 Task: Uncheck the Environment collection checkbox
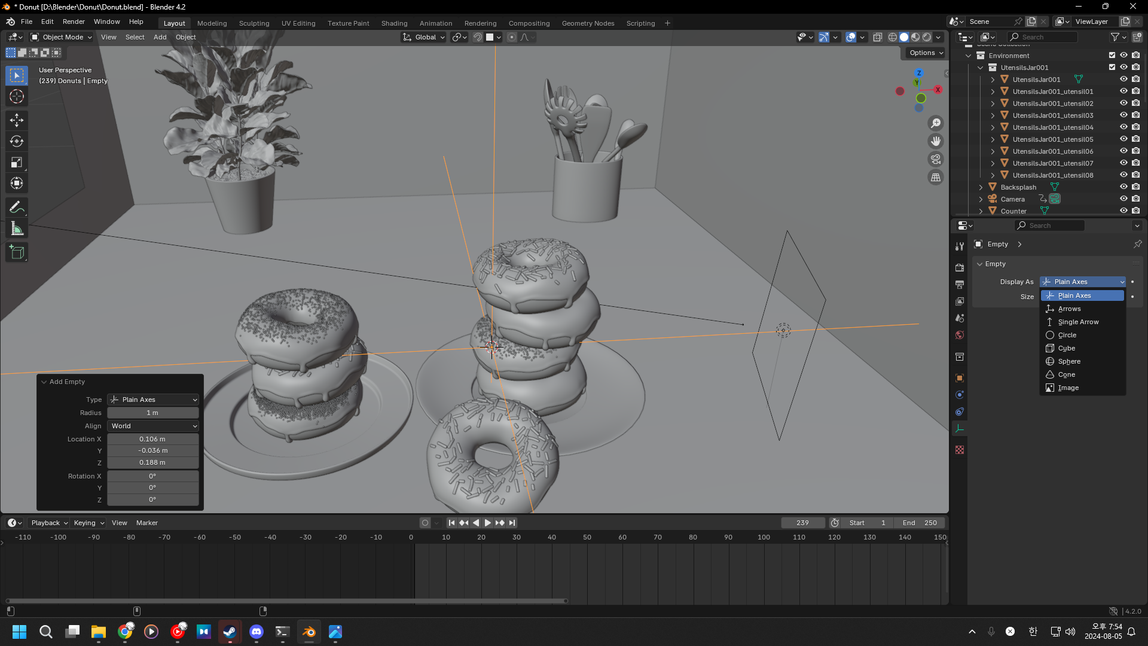click(x=1112, y=55)
